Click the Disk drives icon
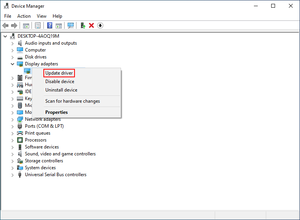300x220 pixels. click(x=20, y=57)
